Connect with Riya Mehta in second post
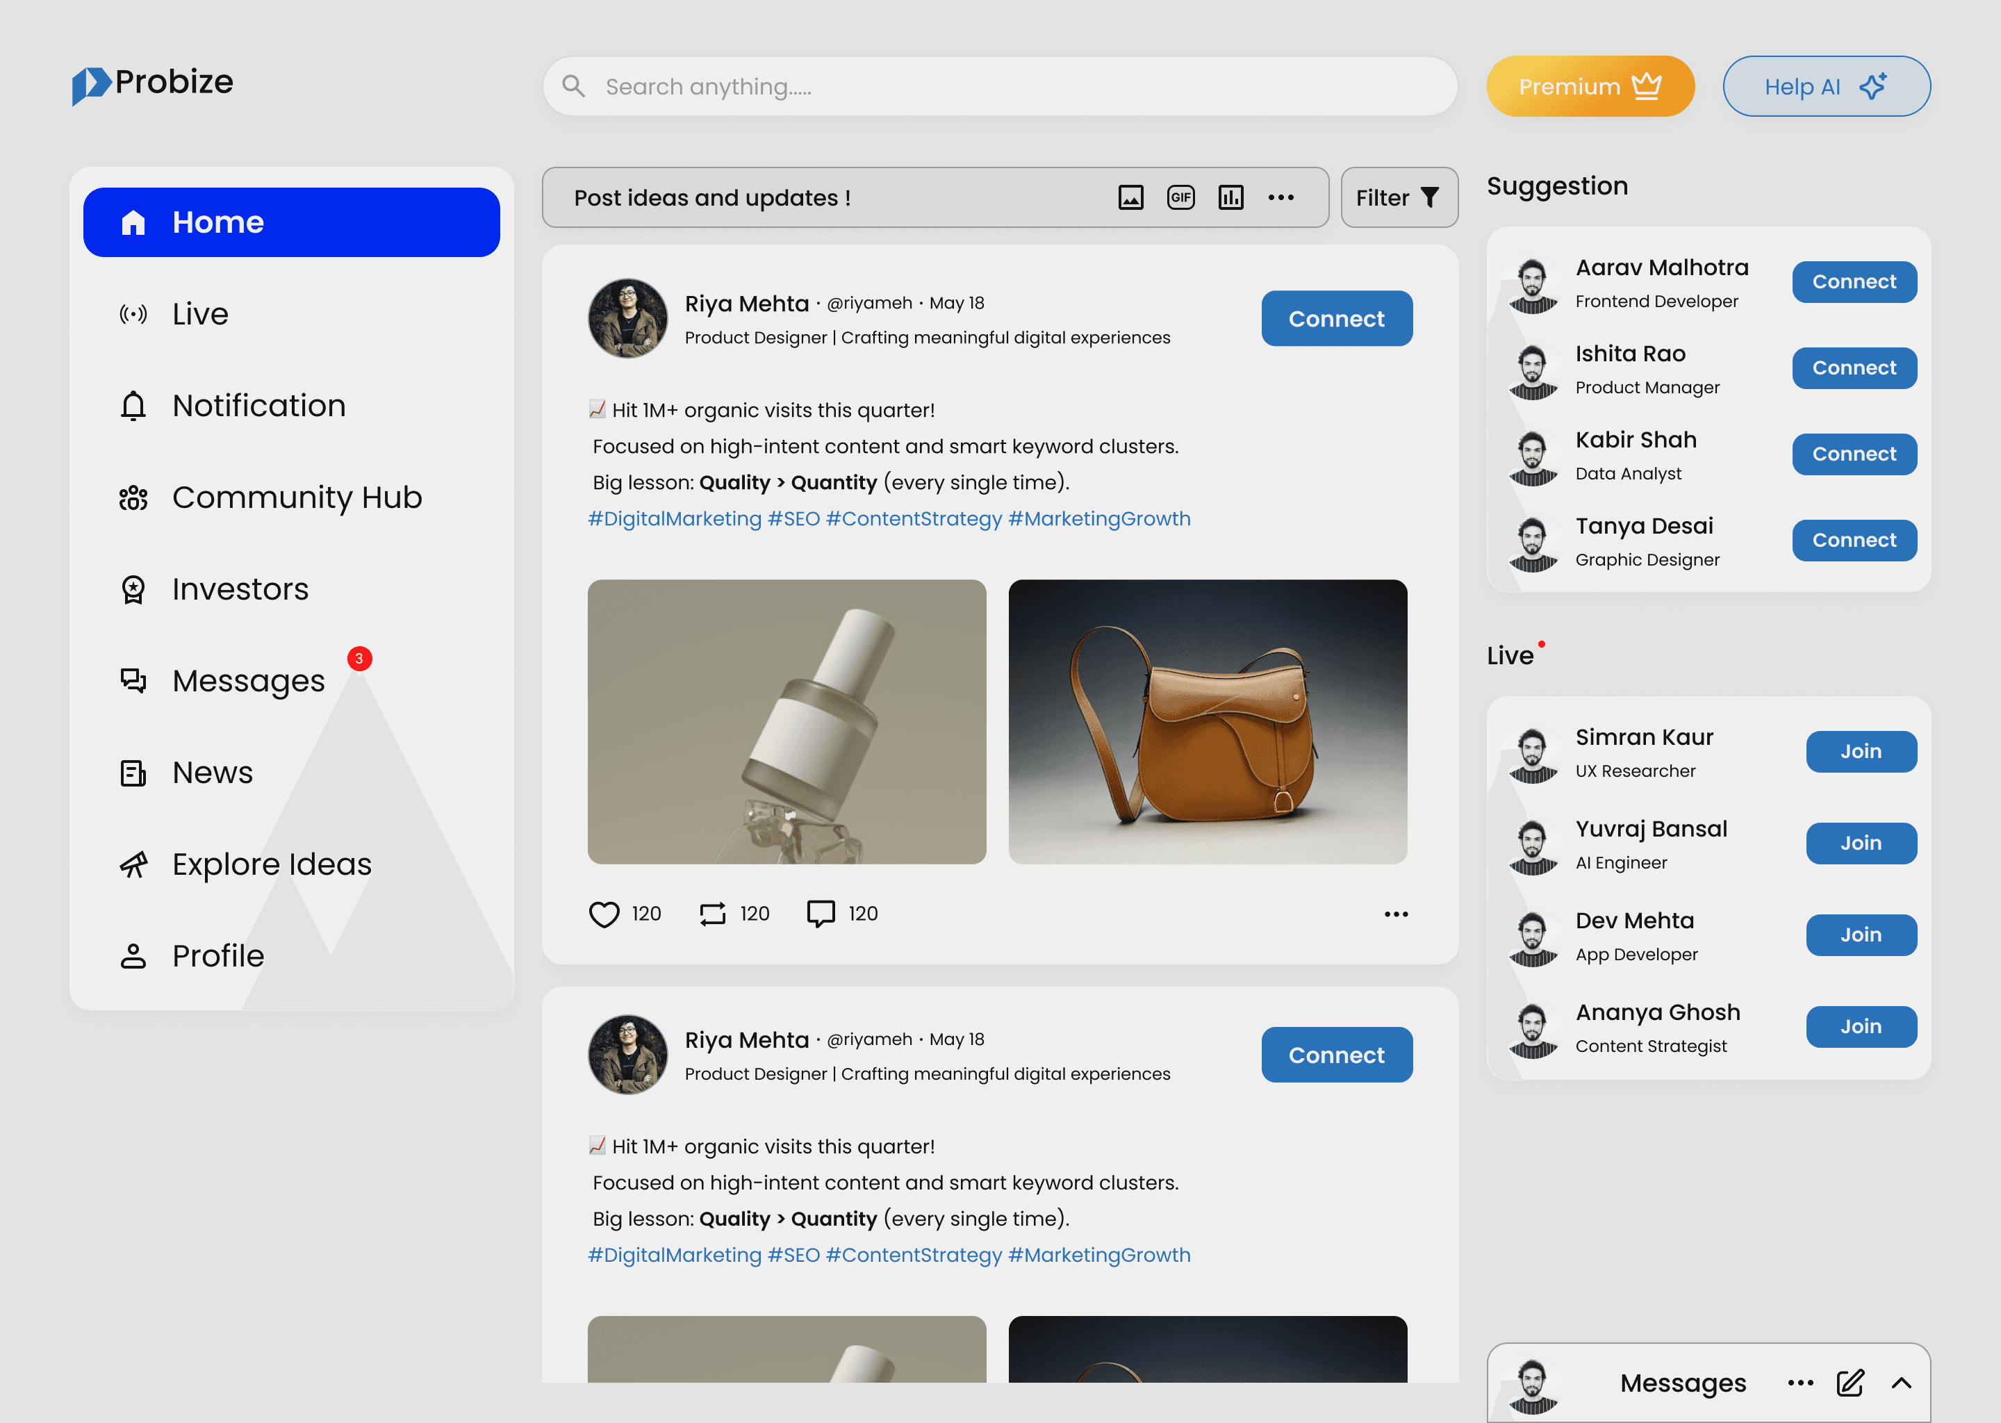 point(1337,1055)
